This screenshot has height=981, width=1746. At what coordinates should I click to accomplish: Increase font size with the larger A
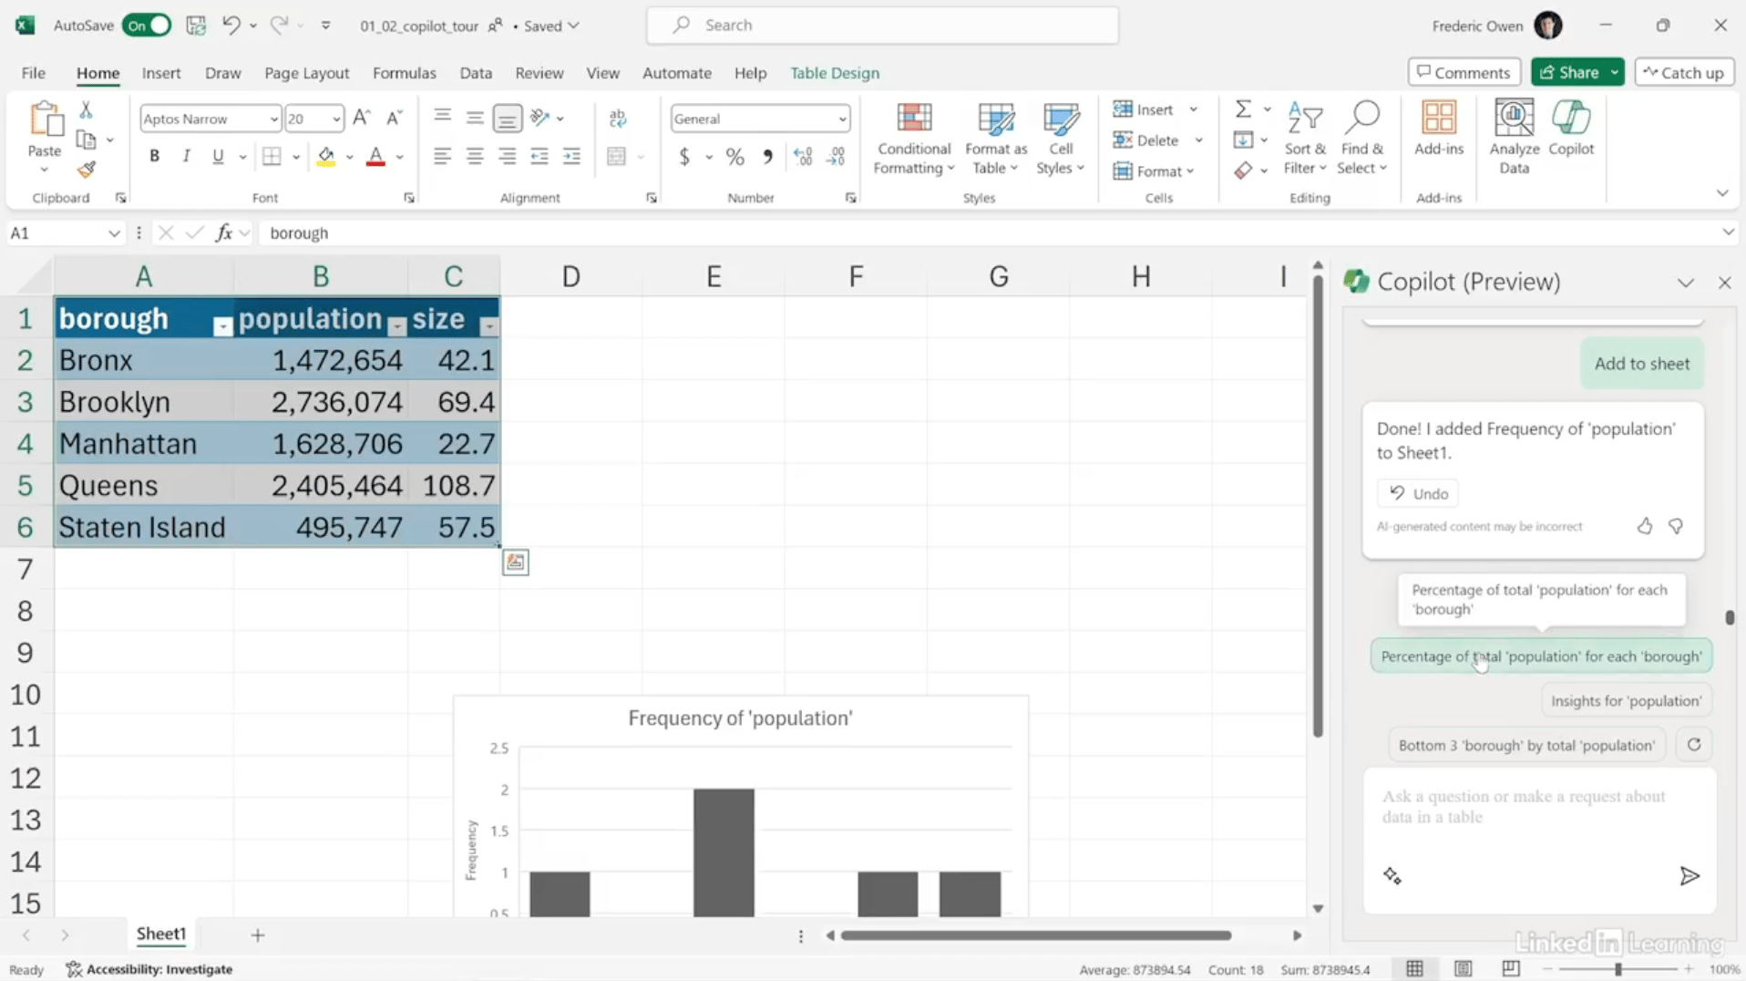click(362, 118)
